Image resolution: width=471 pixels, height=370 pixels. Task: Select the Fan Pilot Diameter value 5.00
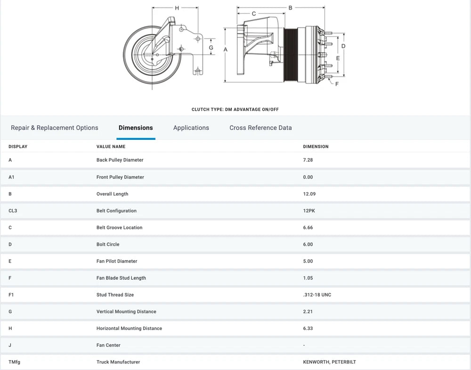tap(308, 261)
